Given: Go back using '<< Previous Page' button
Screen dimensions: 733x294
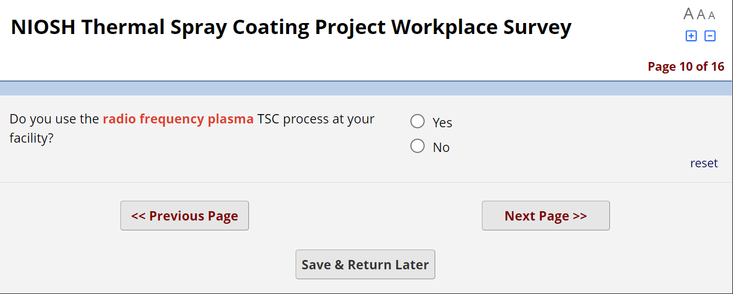Looking at the screenshot, I should point(185,216).
